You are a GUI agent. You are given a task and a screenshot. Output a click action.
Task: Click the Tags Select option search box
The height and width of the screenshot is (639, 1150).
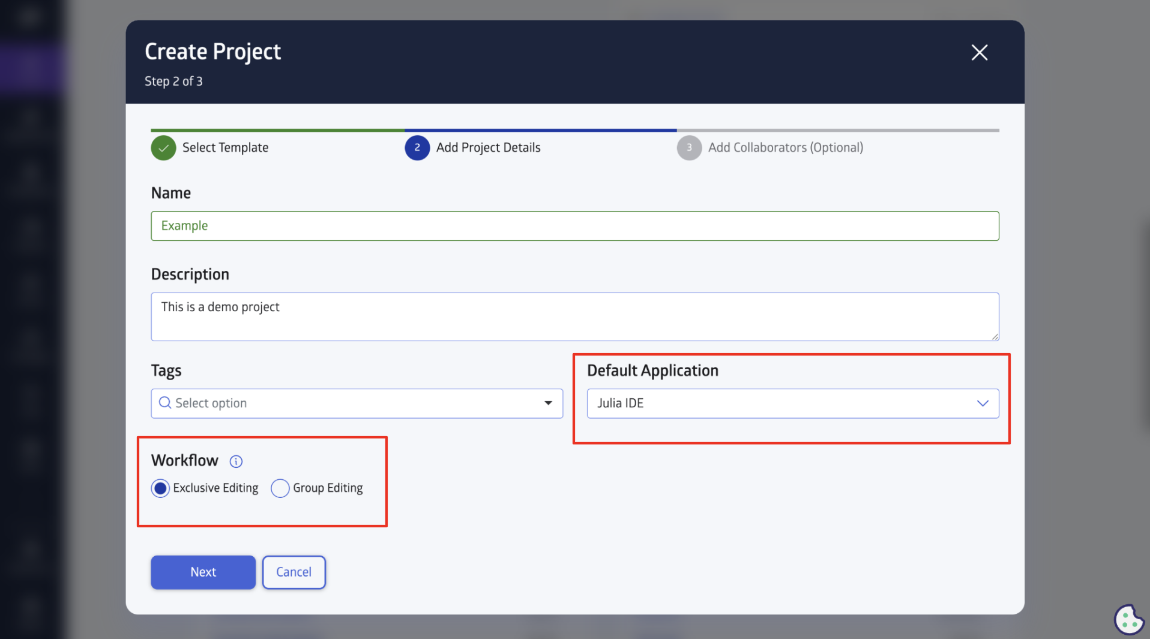point(357,404)
